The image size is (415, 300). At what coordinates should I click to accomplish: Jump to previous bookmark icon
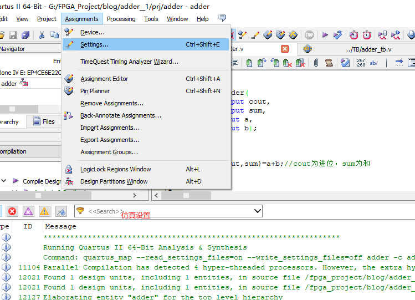pos(275,63)
